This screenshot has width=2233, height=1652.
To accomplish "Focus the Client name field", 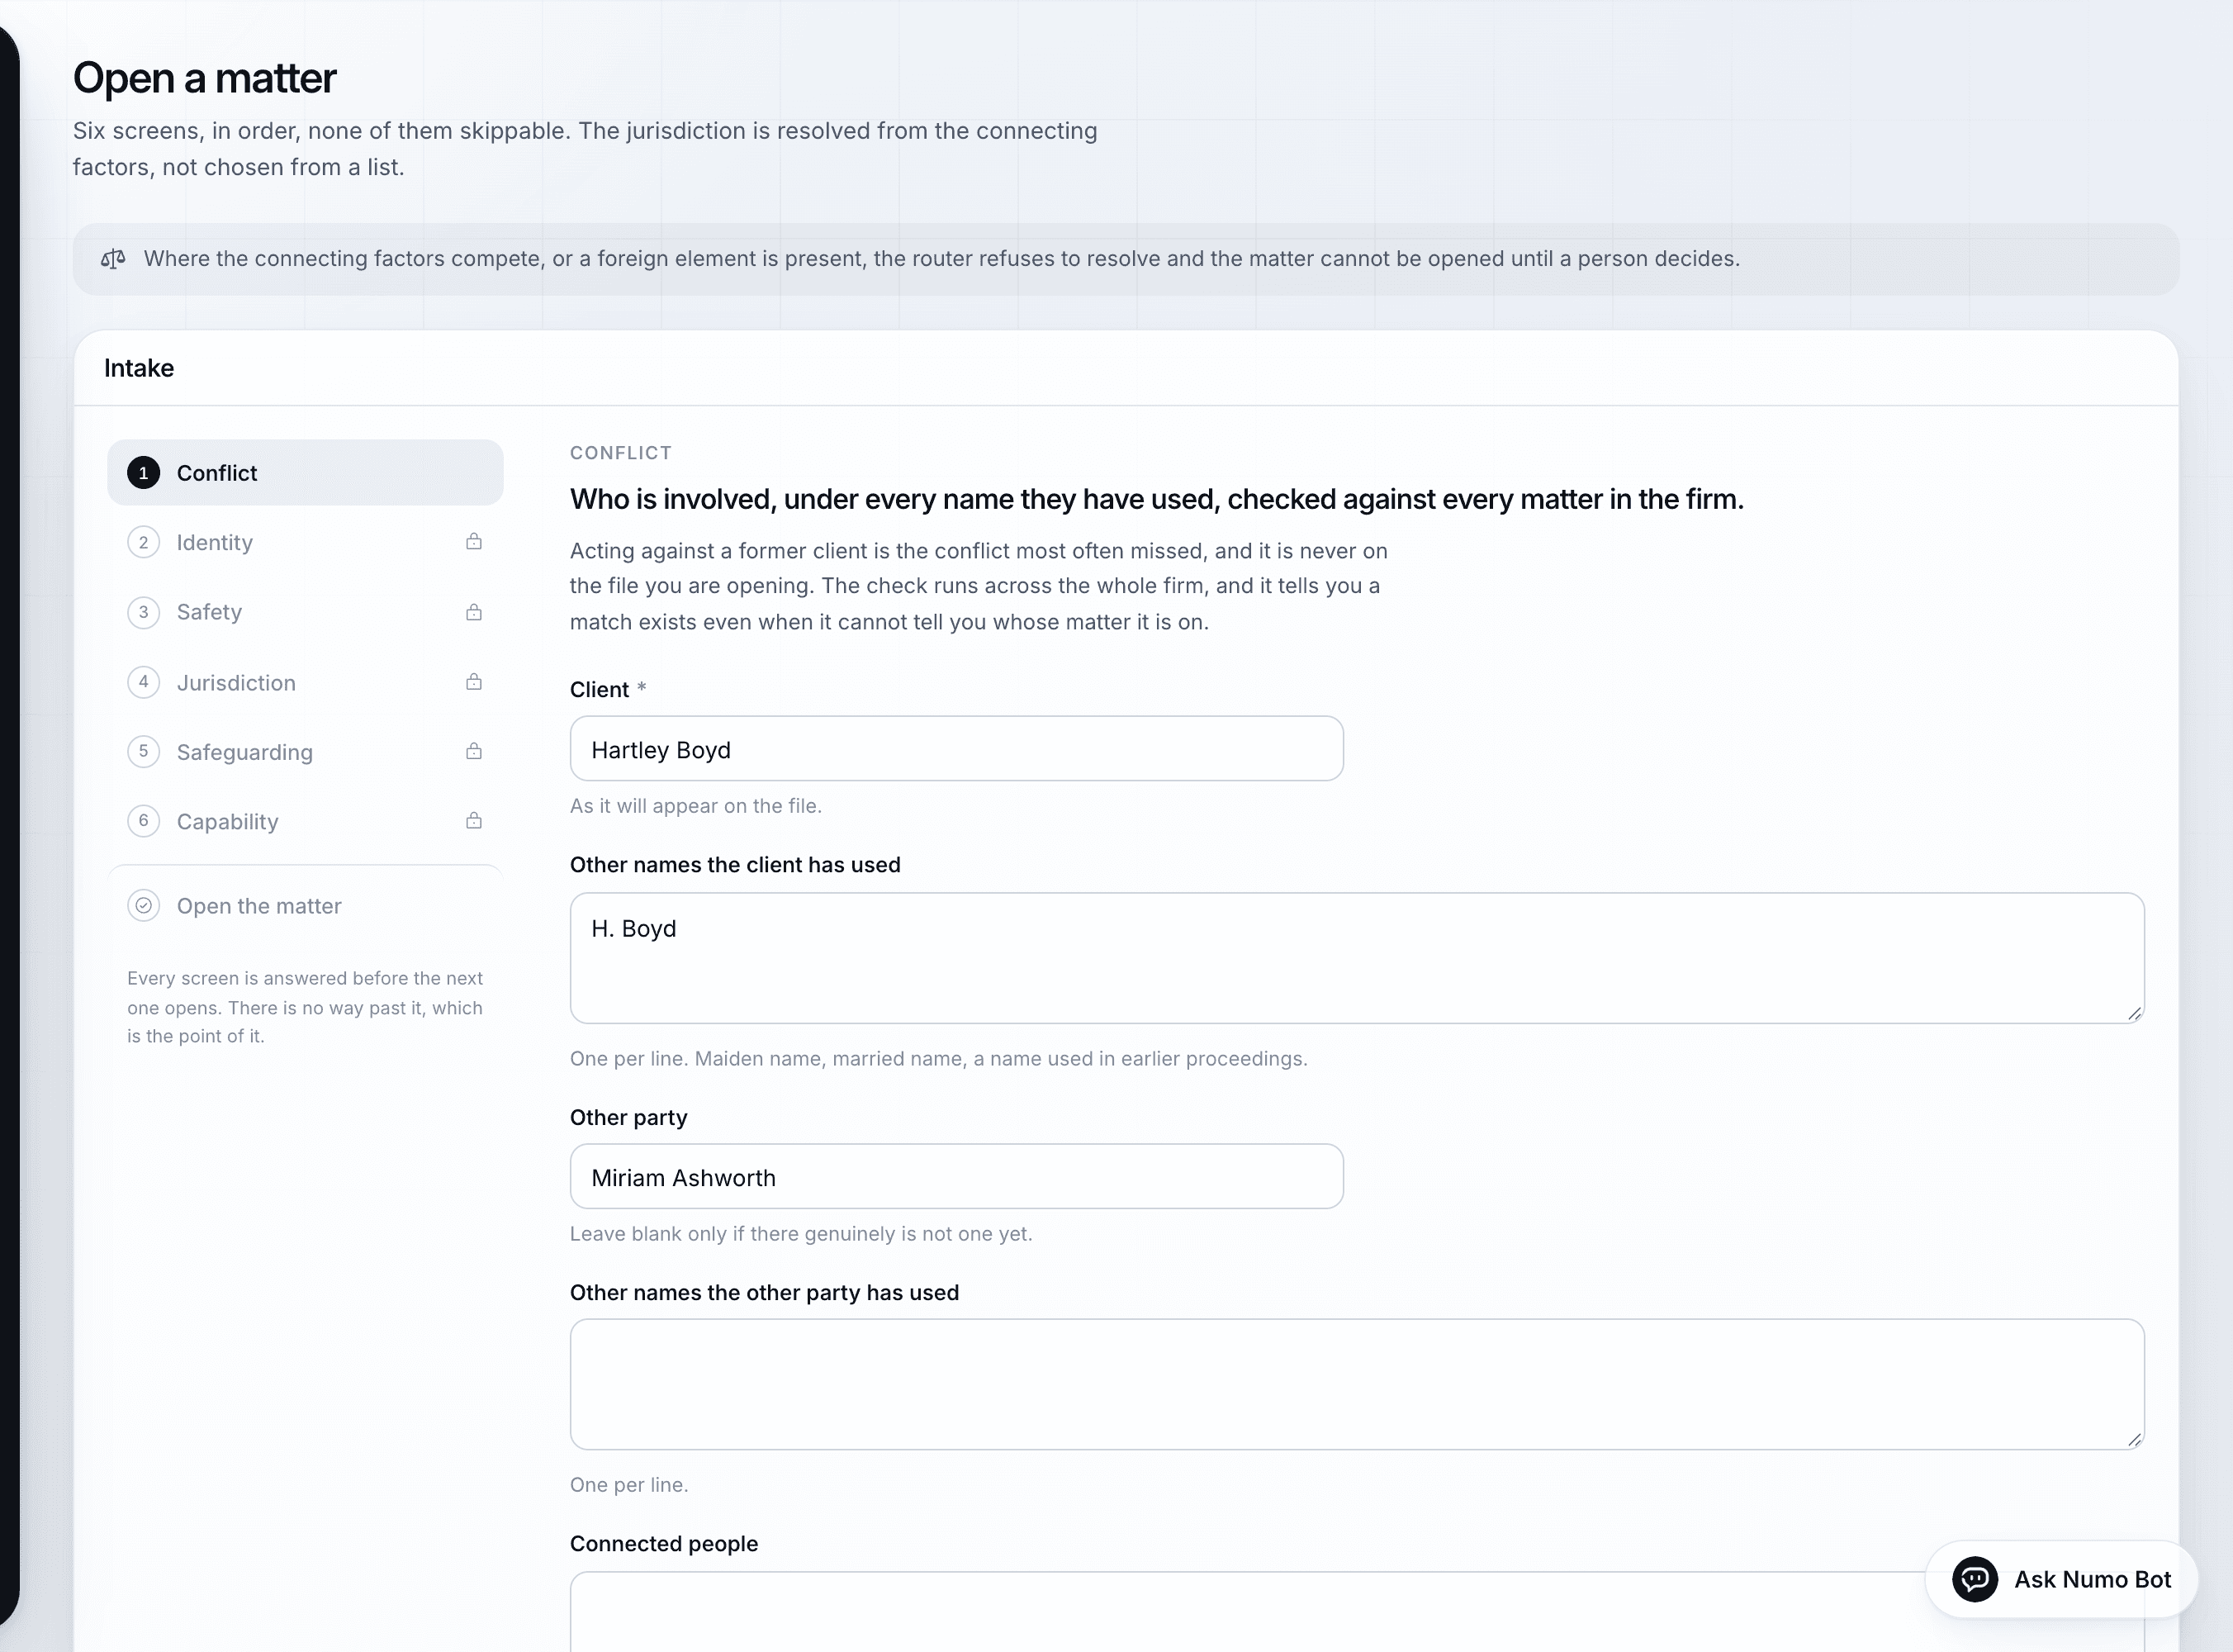I will tap(956, 749).
